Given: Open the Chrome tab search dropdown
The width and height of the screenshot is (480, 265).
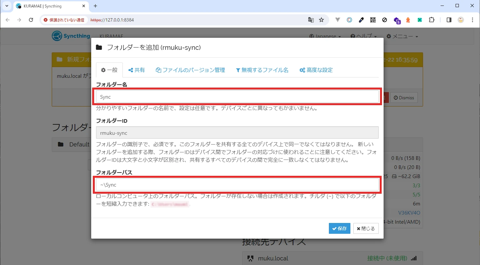Looking at the screenshot, I should (7, 6).
